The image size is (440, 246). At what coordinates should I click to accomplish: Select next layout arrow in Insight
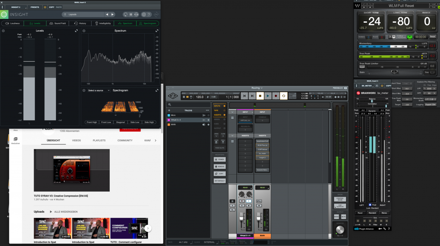112,14
